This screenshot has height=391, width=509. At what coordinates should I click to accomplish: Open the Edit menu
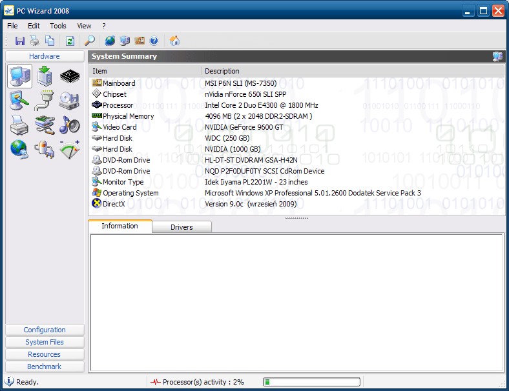[x=34, y=26]
